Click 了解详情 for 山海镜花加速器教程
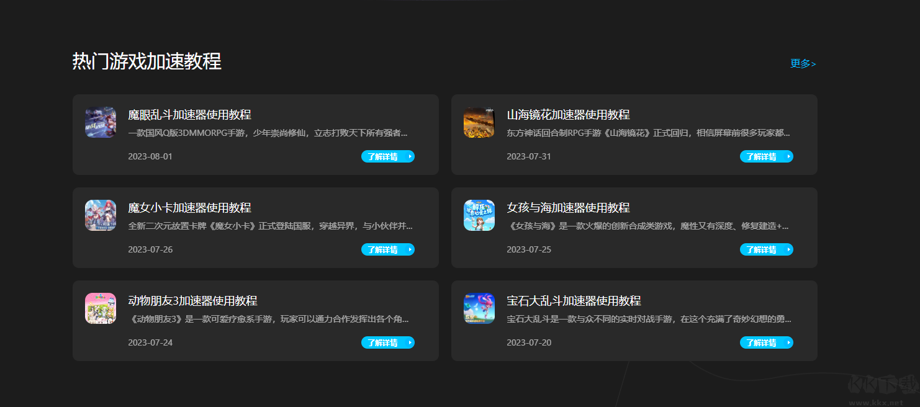This screenshot has height=407, width=920. [x=767, y=156]
